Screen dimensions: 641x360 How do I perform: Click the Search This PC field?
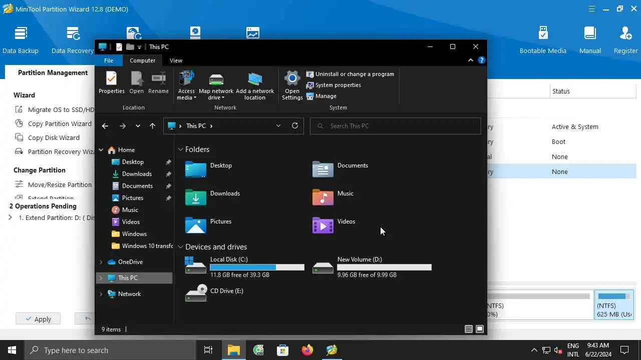[396, 126]
